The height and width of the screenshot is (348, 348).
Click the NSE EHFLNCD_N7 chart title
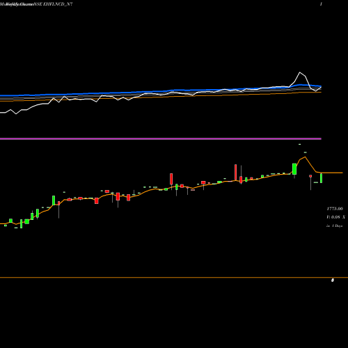pos(54,4)
